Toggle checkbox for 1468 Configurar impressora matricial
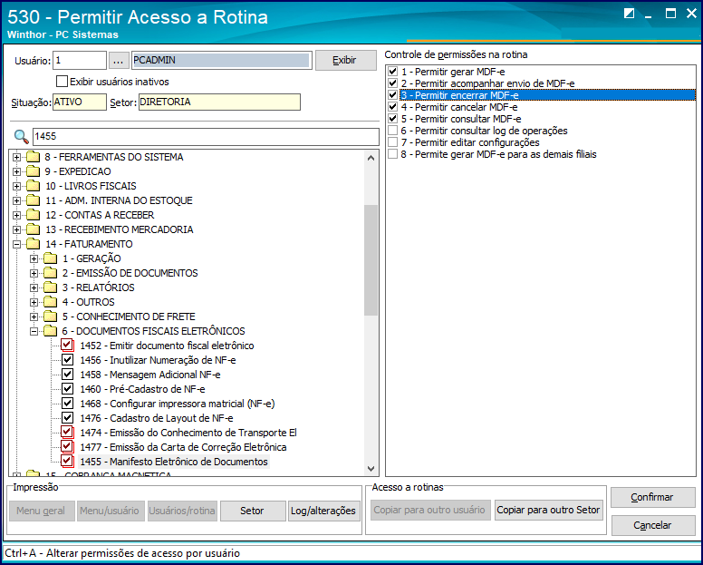This screenshot has height=565, width=703. pos(67,404)
